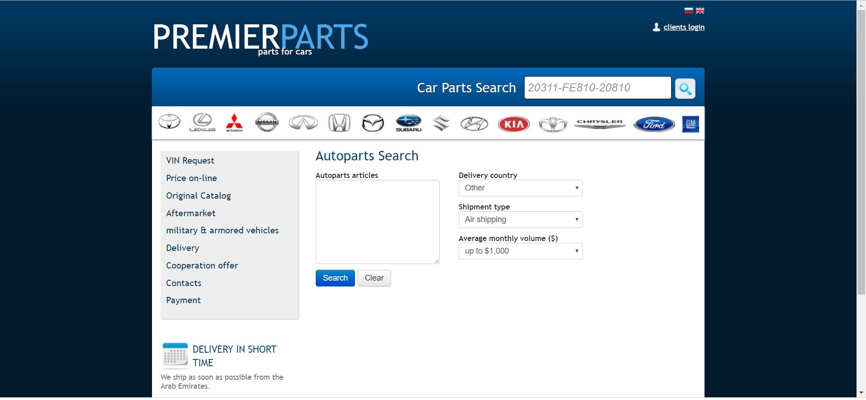Select Aftermarket in sidebar
Screen dimensions: 866x400
[x=191, y=213]
